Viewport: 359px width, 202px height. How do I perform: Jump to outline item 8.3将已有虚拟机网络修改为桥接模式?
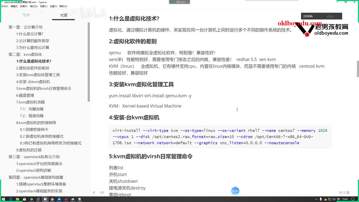50,143
